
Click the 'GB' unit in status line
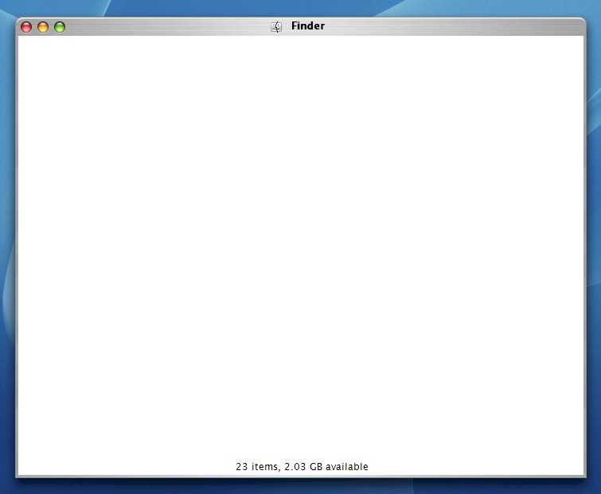(316, 466)
